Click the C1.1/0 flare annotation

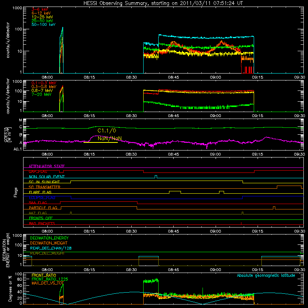107,131
